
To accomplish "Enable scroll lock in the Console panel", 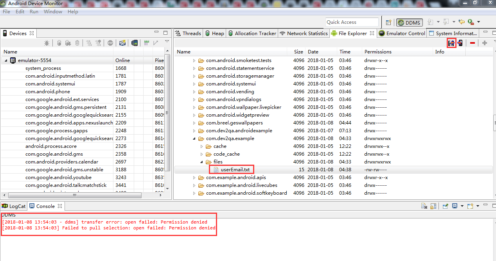I will pyautogui.click(x=433, y=206).
